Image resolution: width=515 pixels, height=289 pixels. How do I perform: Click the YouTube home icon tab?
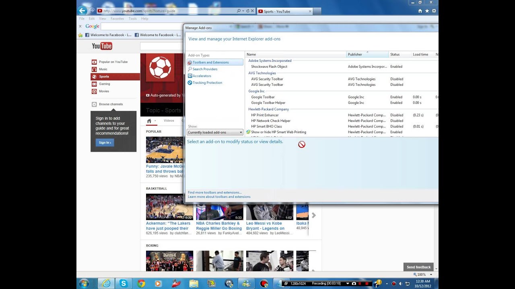149,121
